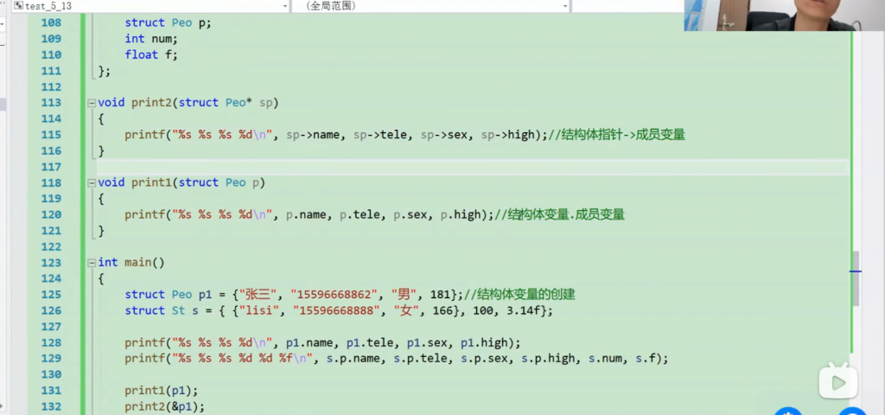Click the blue caret marker in the scrollbar
Viewport: 885px width, 415px height.
pyautogui.click(x=856, y=271)
